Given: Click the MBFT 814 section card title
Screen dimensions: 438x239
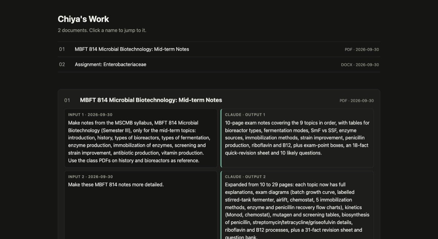Looking at the screenshot, I should pos(151,100).
